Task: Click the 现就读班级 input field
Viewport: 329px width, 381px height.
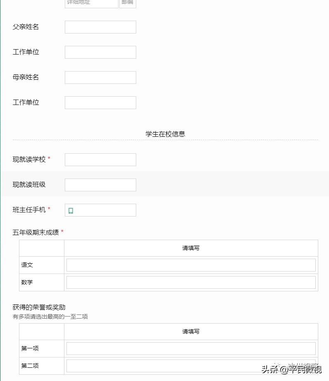Action: click(x=100, y=185)
